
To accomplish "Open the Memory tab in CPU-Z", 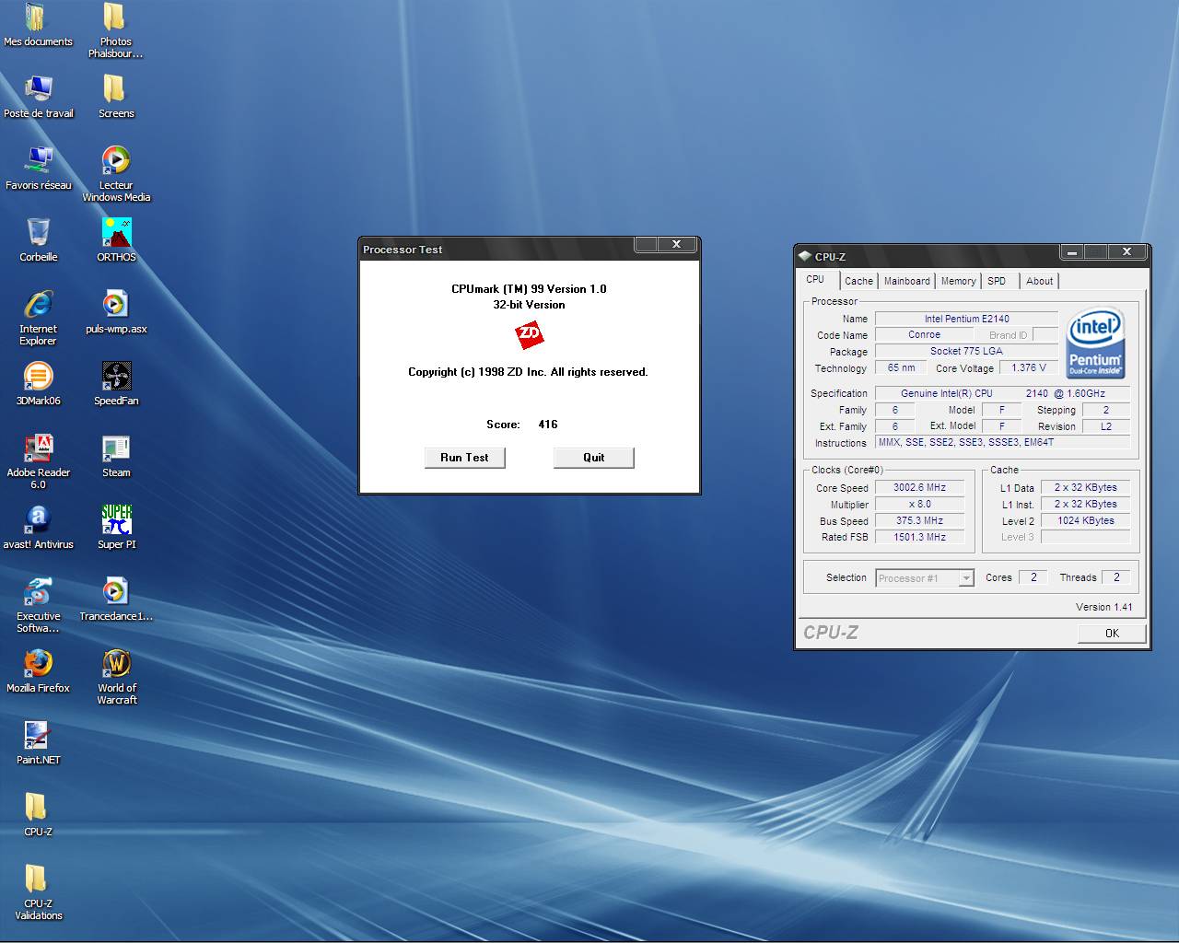I will pyautogui.click(x=958, y=282).
